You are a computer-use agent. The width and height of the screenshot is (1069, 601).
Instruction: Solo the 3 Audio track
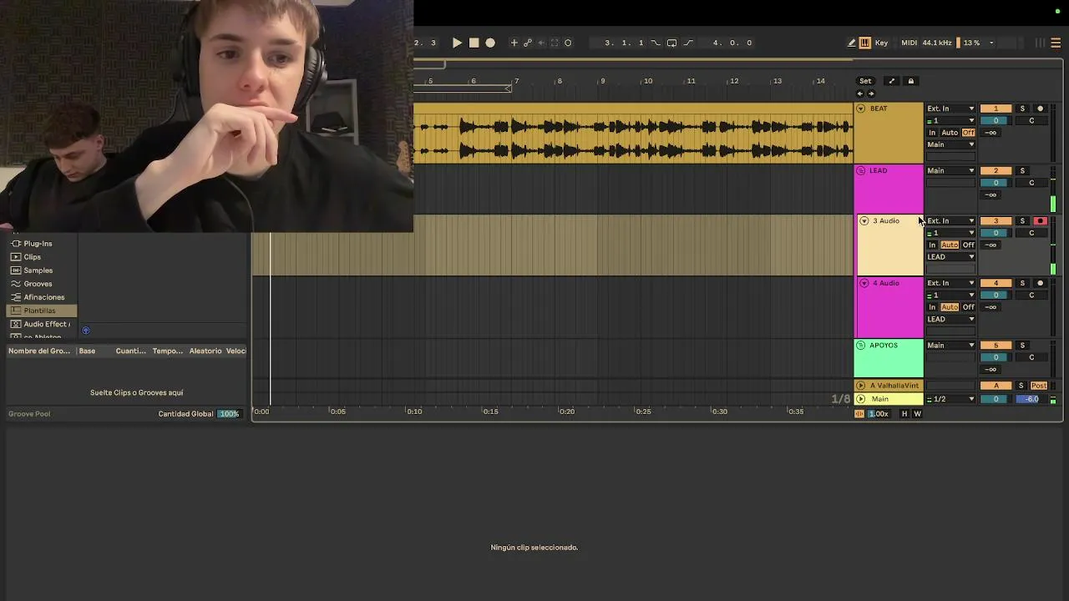1022,220
